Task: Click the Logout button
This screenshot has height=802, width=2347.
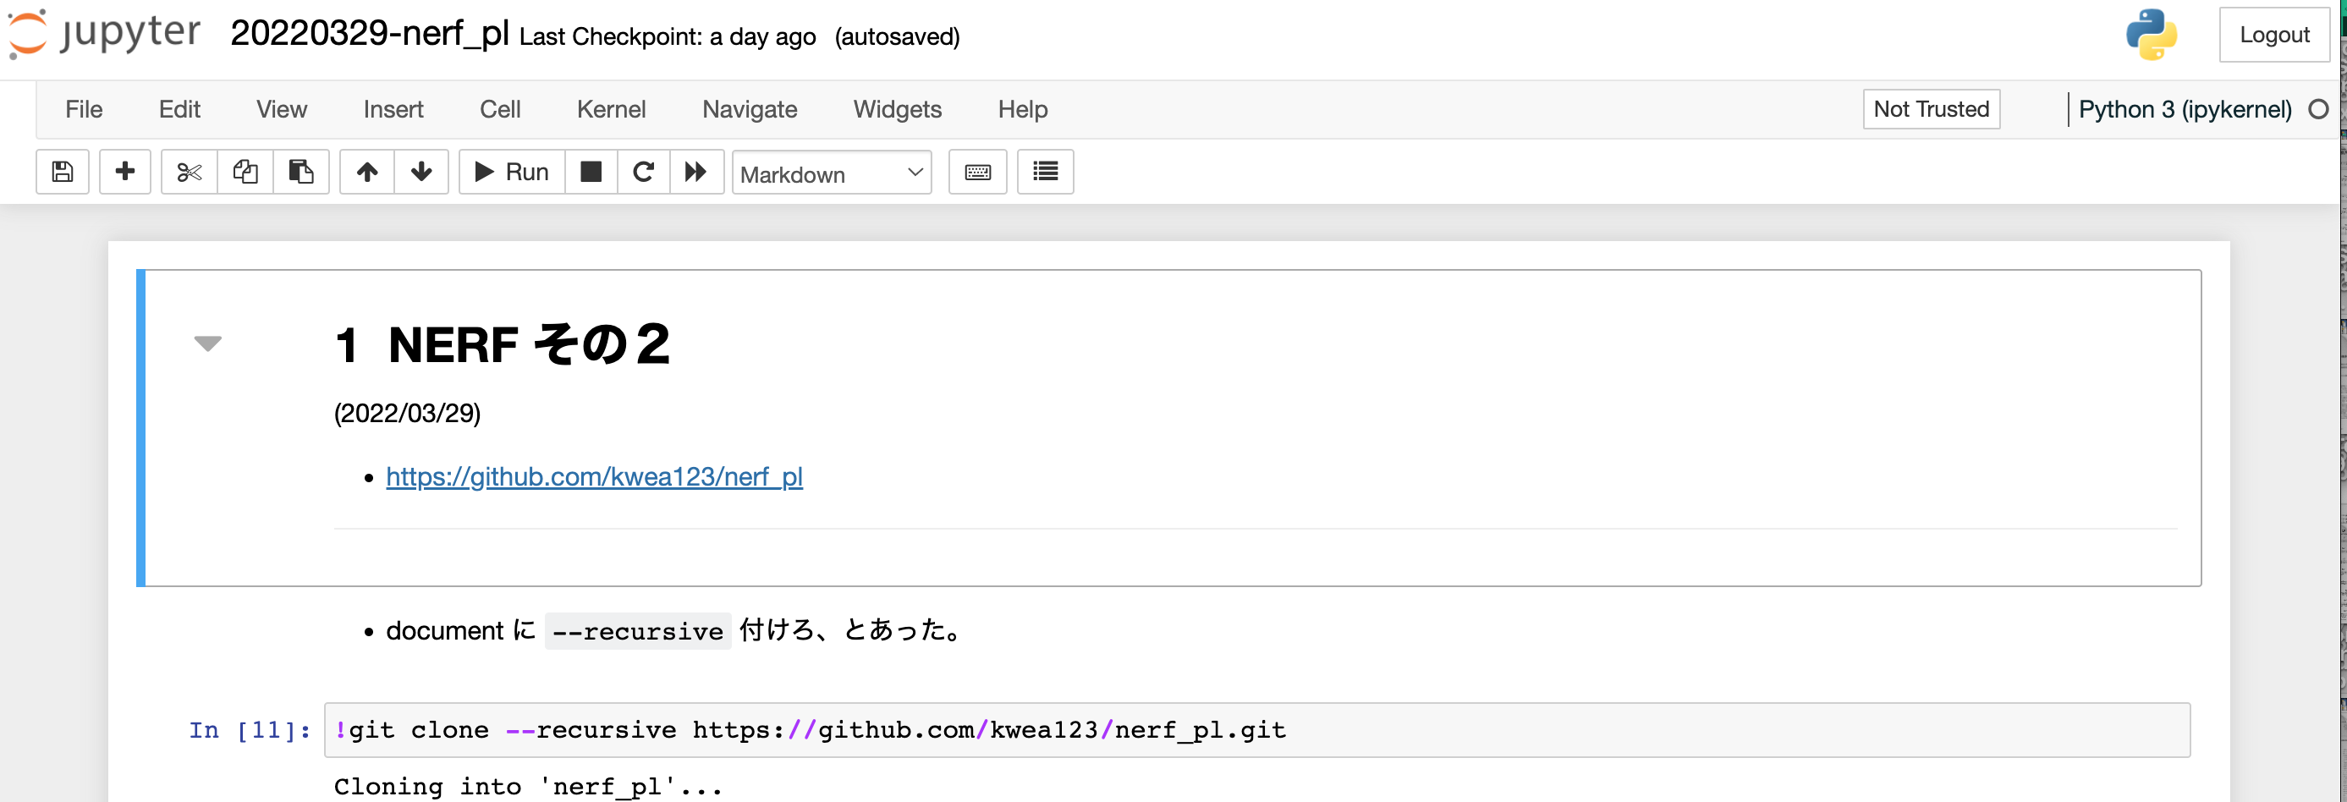Action: pyautogui.click(x=2274, y=35)
